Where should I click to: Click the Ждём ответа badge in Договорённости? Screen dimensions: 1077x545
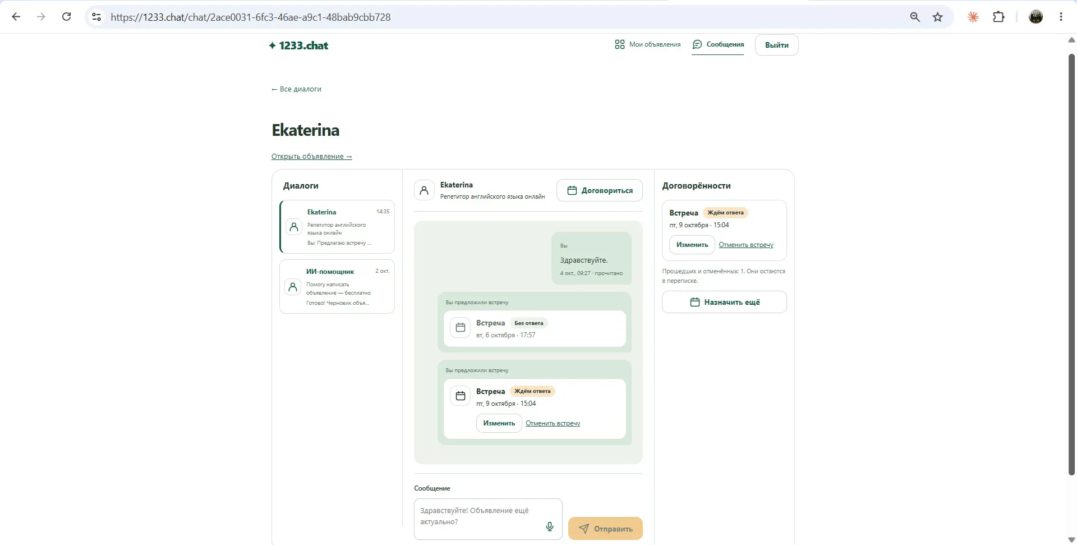click(x=725, y=213)
